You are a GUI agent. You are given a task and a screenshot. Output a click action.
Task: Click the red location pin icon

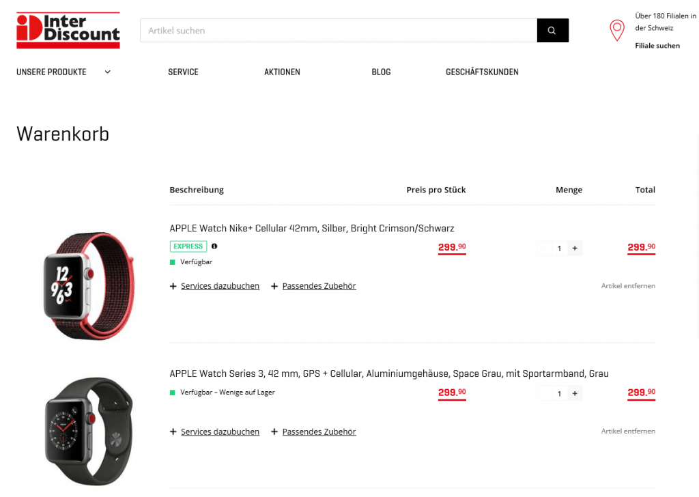click(x=616, y=30)
